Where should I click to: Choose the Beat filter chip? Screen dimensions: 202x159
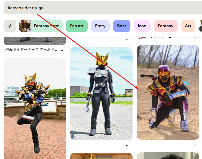click(122, 26)
